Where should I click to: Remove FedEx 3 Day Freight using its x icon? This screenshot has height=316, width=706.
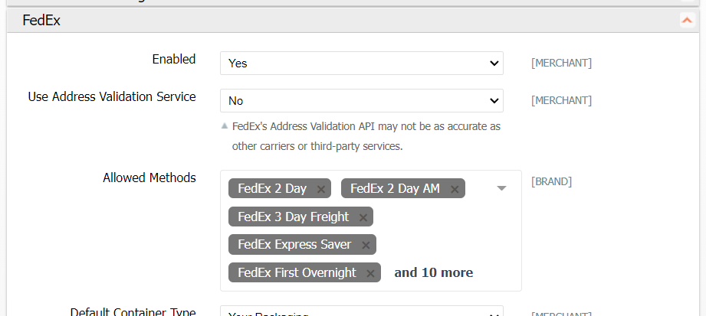363,217
